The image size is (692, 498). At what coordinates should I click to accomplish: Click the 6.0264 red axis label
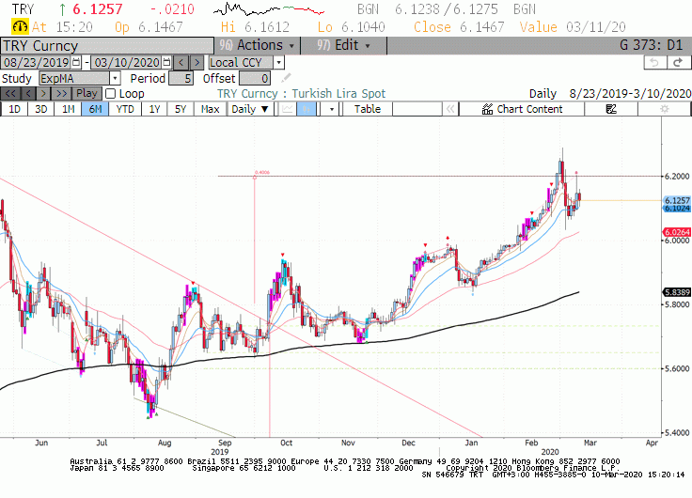coord(677,232)
